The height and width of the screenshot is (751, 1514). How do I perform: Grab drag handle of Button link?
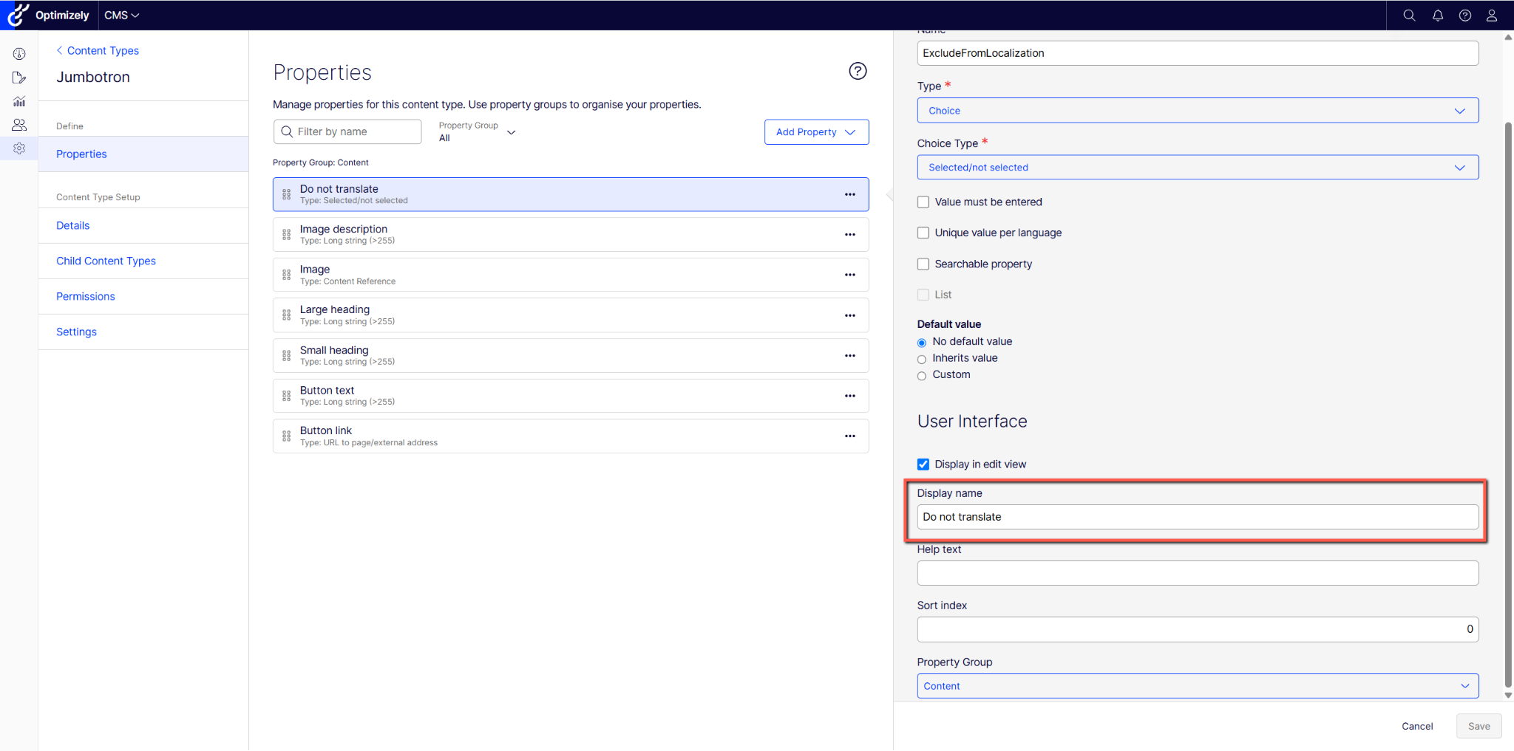click(287, 436)
